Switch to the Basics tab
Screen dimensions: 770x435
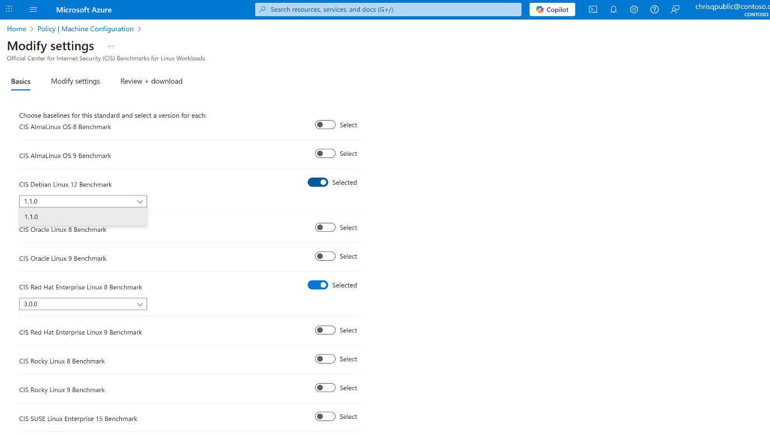pyautogui.click(x=21, y=82)
